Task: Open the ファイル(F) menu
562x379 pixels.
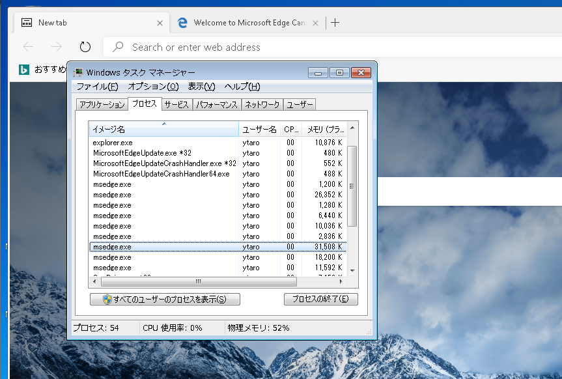Action: click(97, 87)
